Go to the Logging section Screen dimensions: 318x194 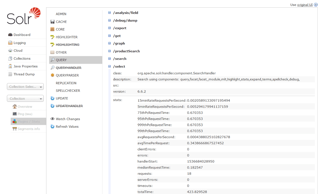pos(20,43)
